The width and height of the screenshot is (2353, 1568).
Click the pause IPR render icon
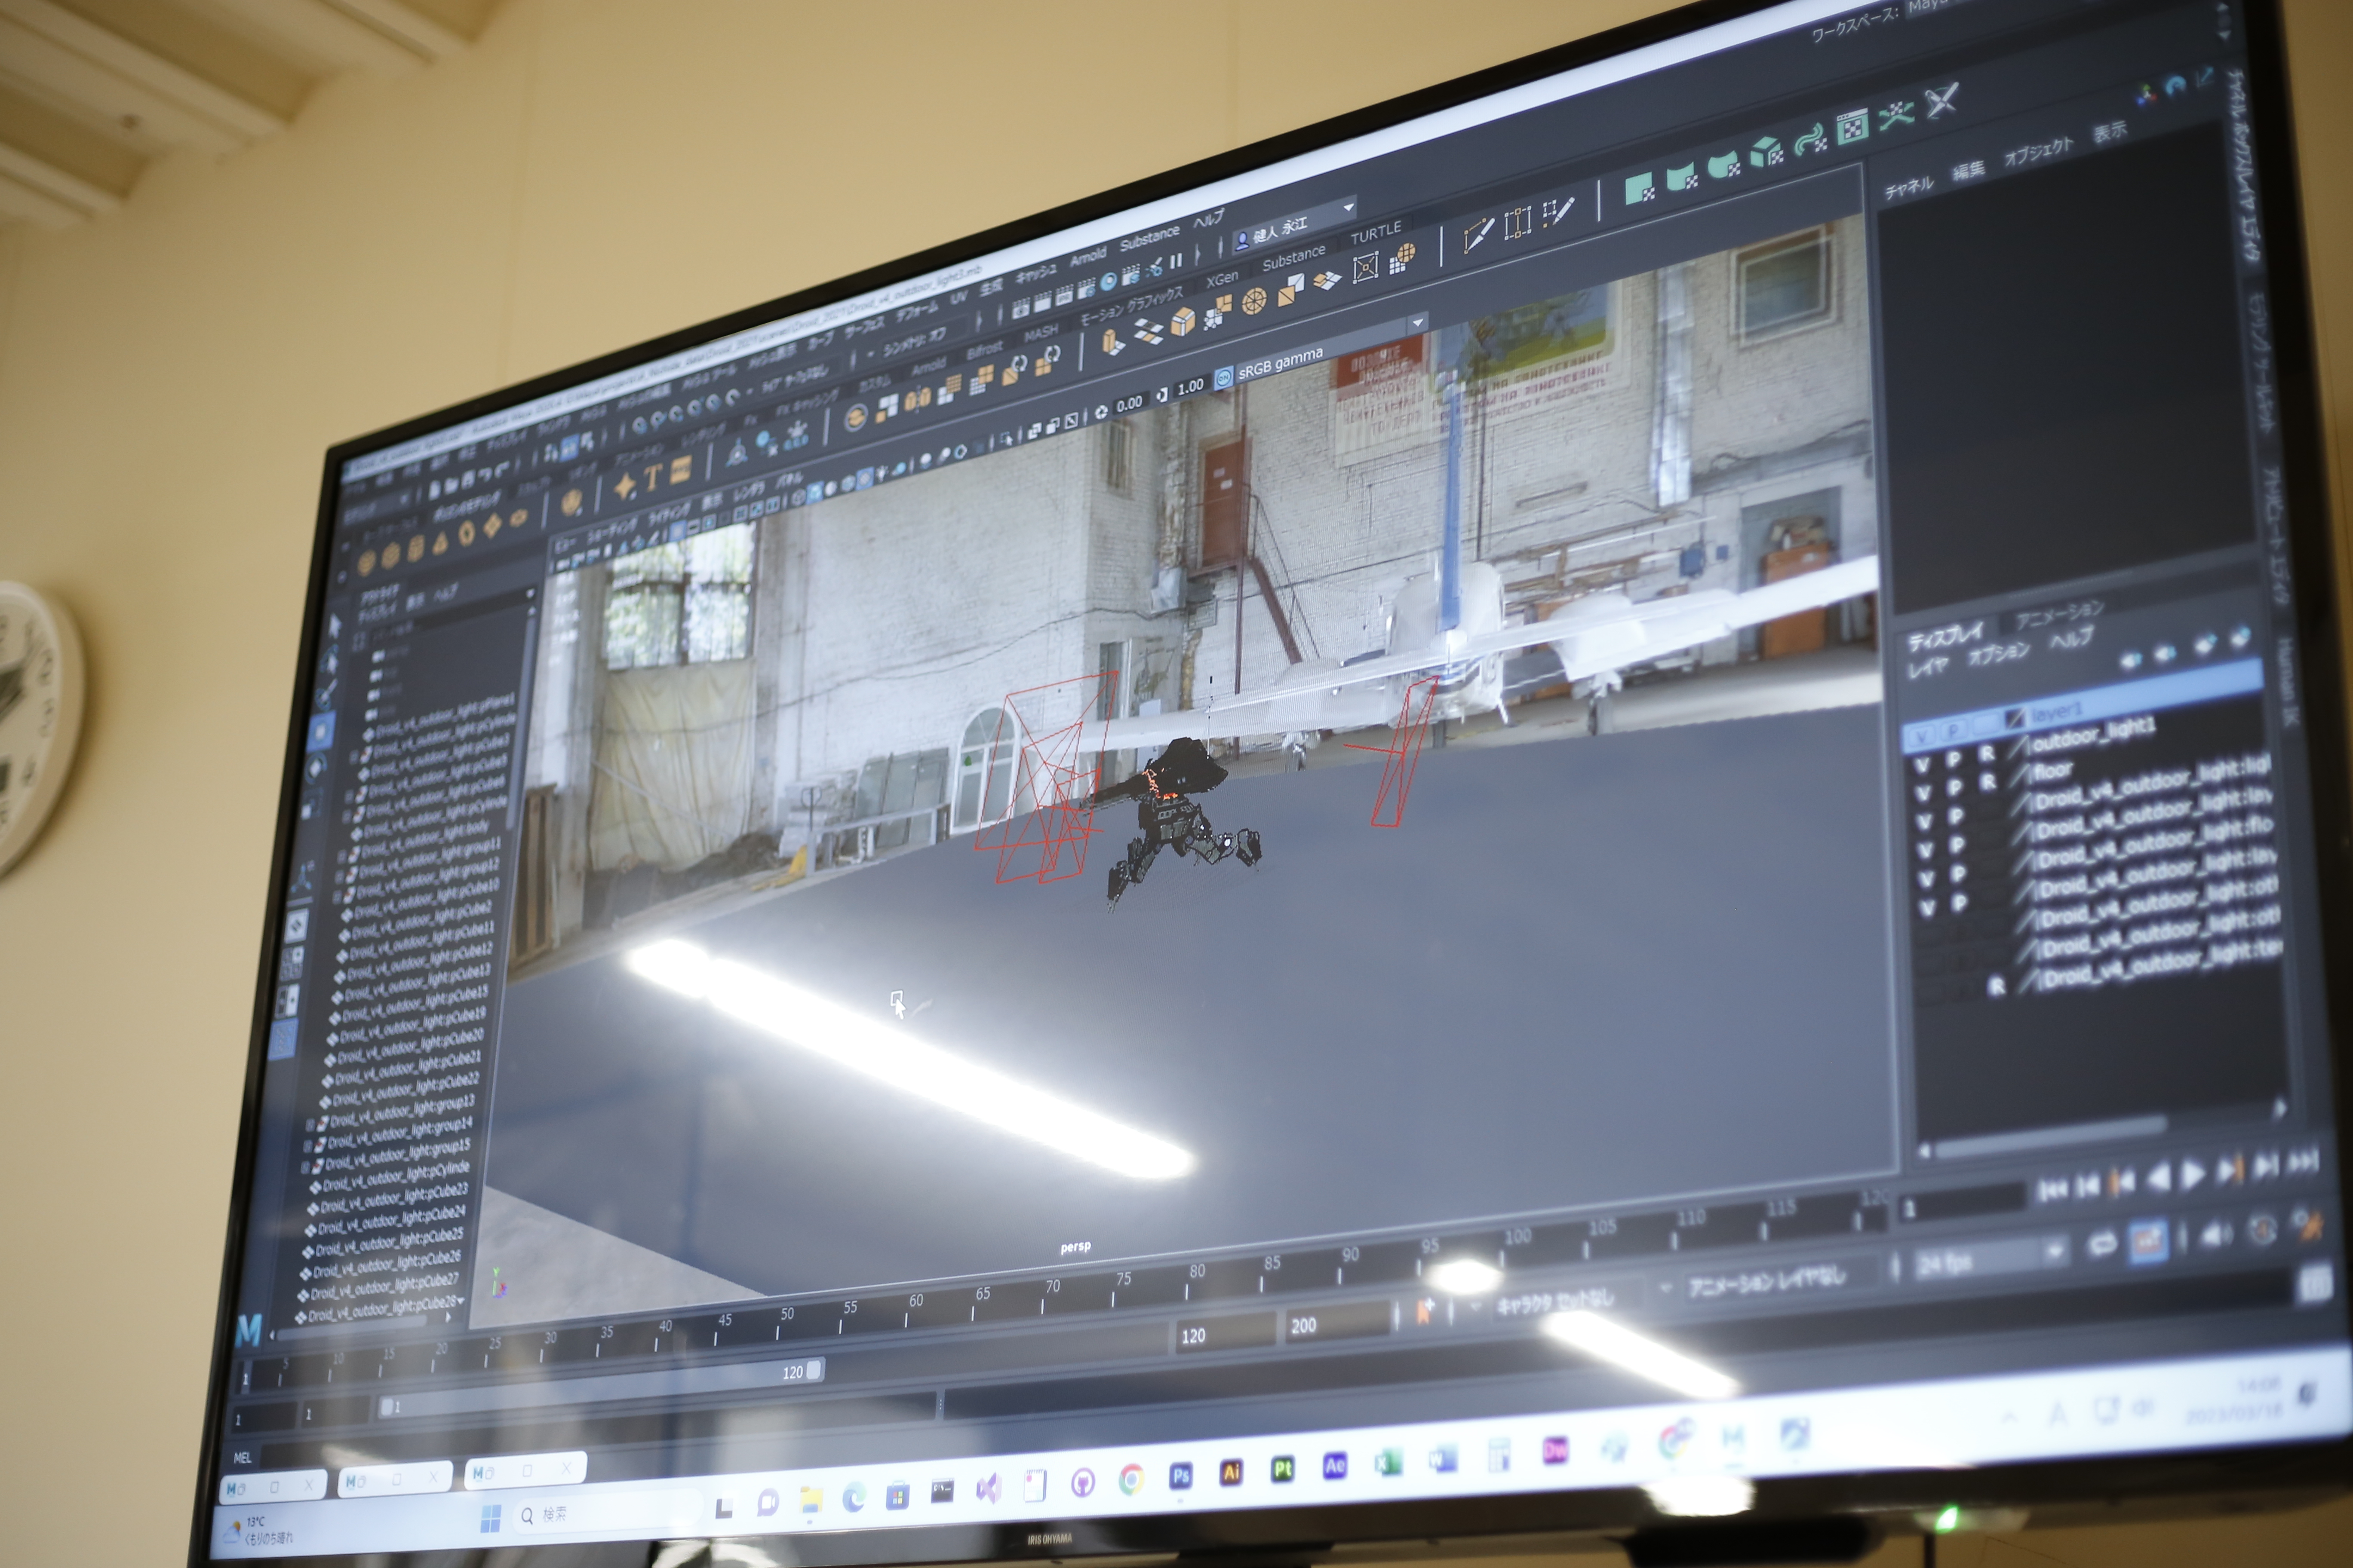pos(1176,260)
